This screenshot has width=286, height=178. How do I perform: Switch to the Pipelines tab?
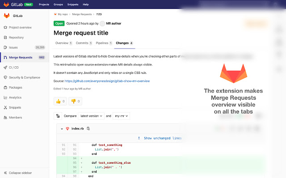(x=104, y=43)
